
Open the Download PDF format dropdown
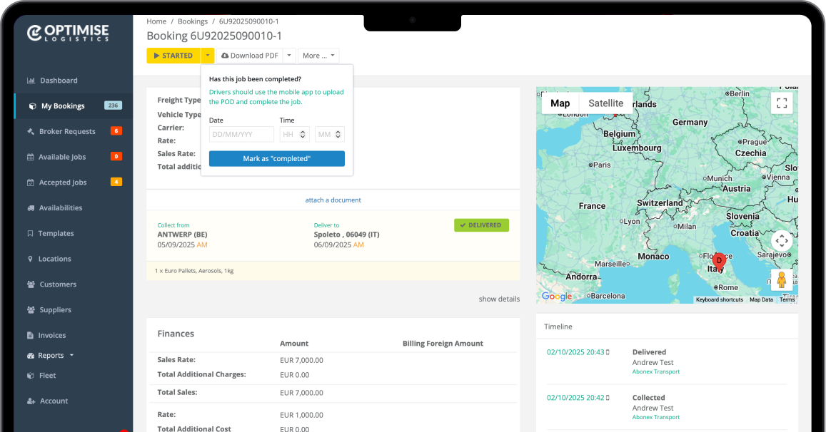(x=289, y=55)
